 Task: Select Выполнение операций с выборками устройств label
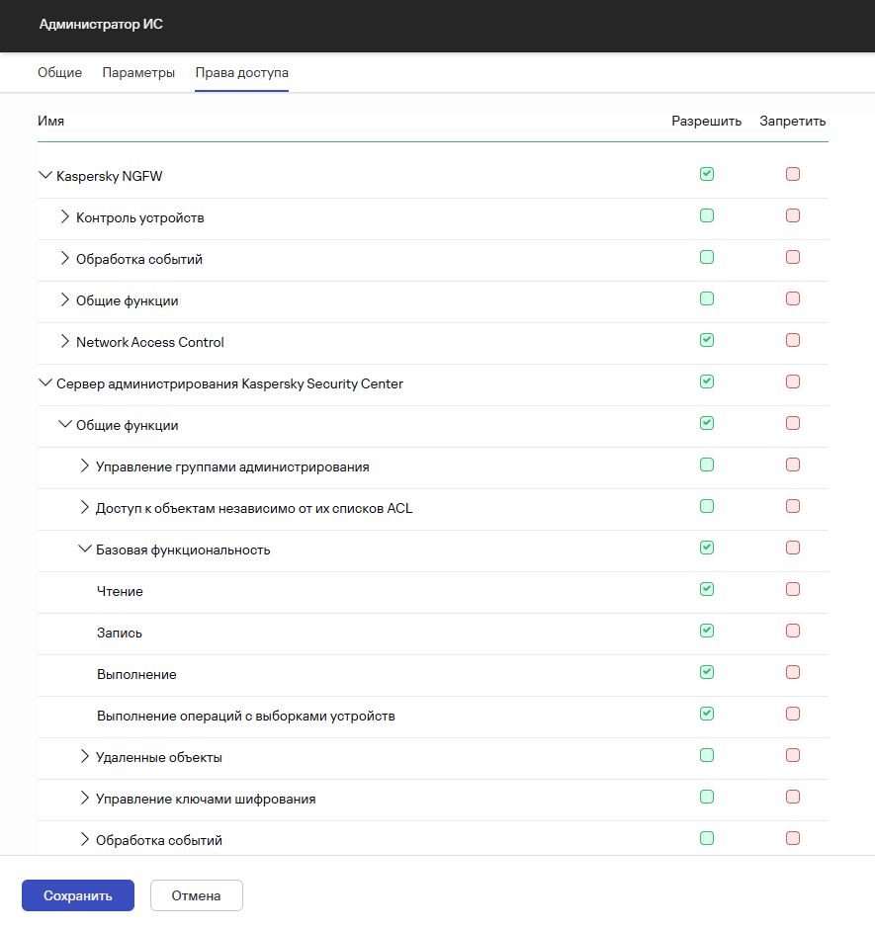246,717
